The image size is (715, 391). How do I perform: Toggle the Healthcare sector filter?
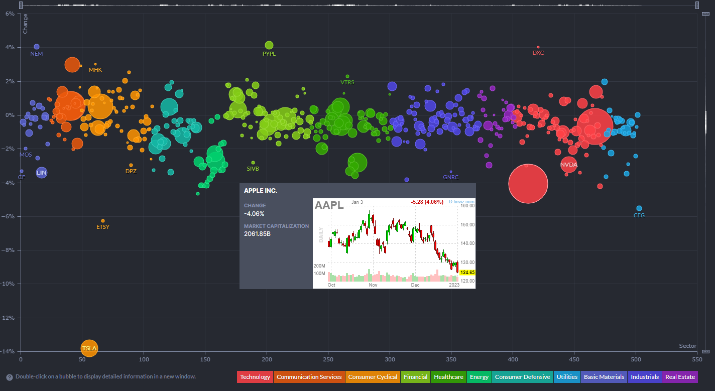click(448, 377)
